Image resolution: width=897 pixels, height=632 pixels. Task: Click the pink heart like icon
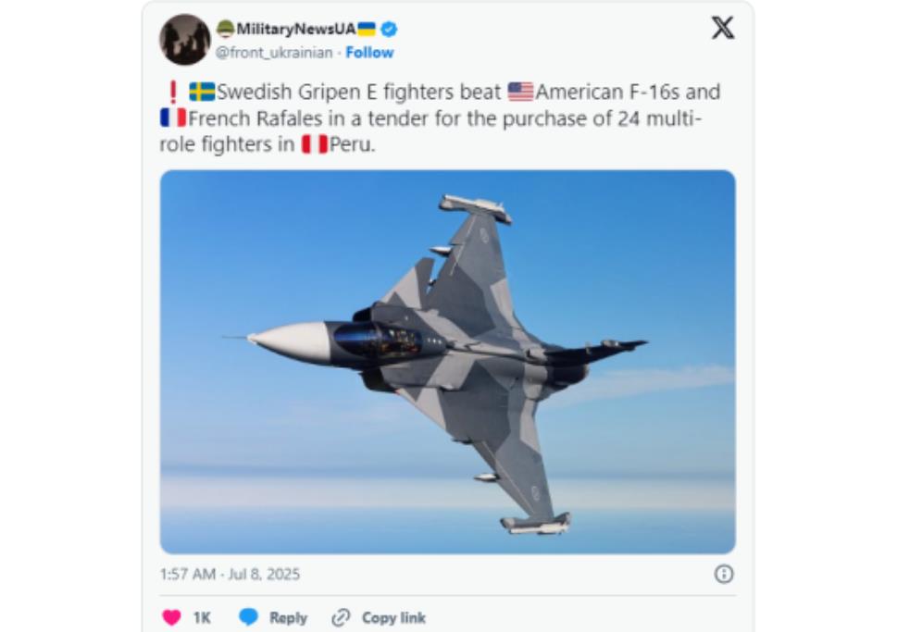point(171,618)
